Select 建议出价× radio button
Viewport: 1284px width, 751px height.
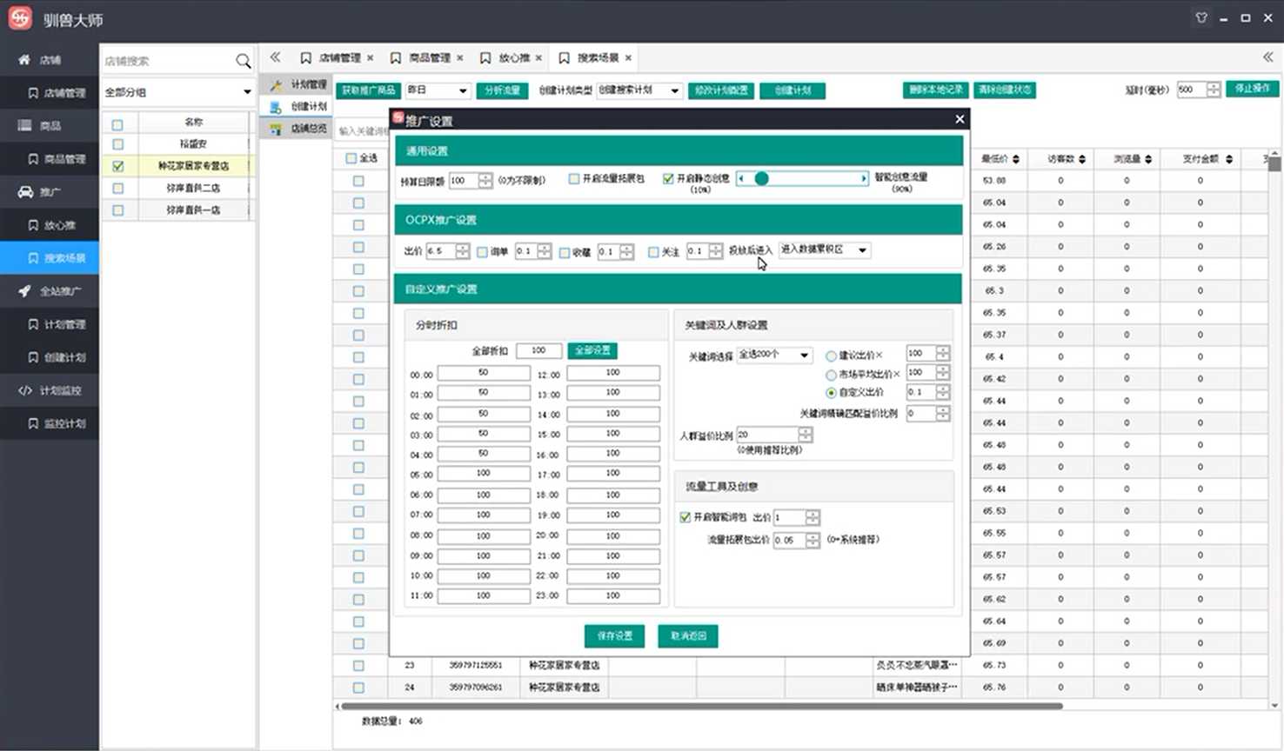tap(831, 356)
